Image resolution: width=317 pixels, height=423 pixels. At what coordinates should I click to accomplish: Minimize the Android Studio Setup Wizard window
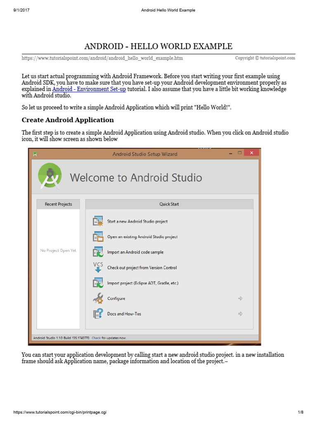click(230, 153)
